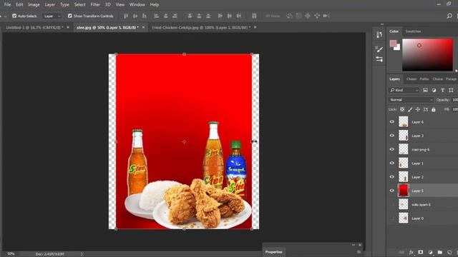Click the Align horizontal centers icon
Image resolution: width=458 pixels, height=257 pixels.
[x=165, y=16]
